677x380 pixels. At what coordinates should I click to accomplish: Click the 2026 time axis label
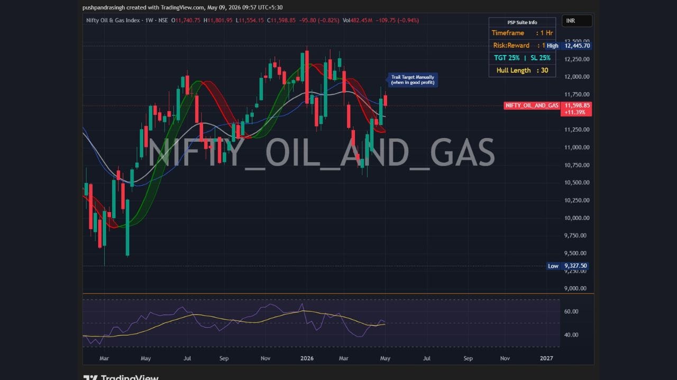pyautogui.click(x=307, y=358)
